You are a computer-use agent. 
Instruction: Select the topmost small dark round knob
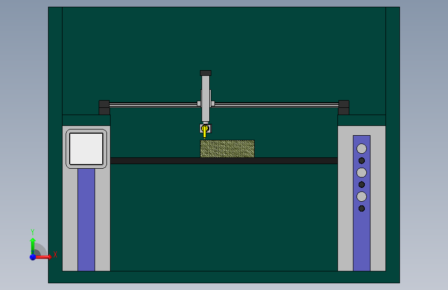[361, 160]
